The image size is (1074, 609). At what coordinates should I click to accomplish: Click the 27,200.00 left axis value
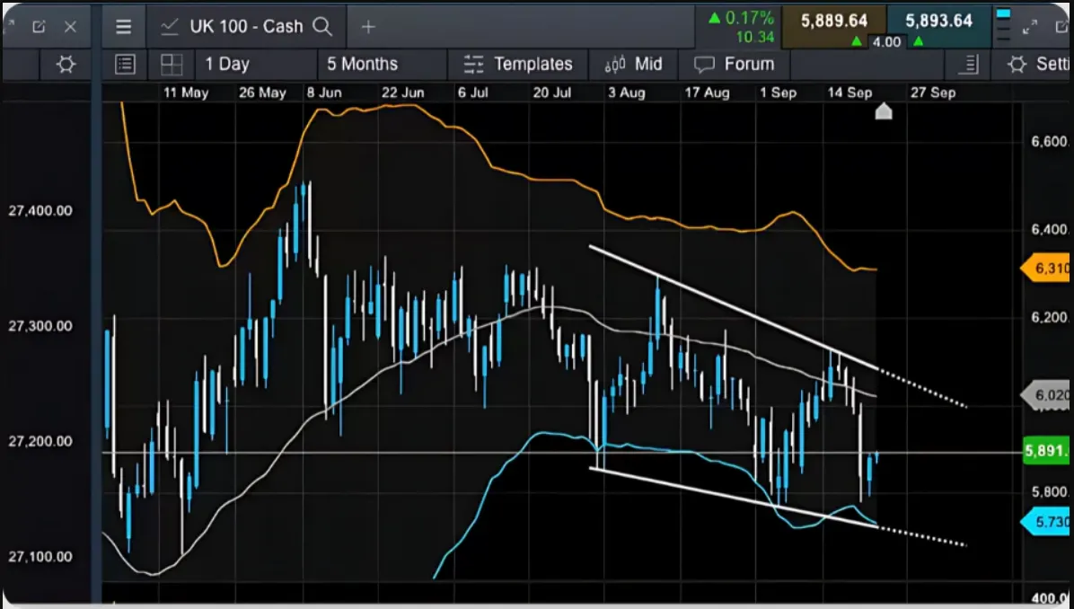40,441
